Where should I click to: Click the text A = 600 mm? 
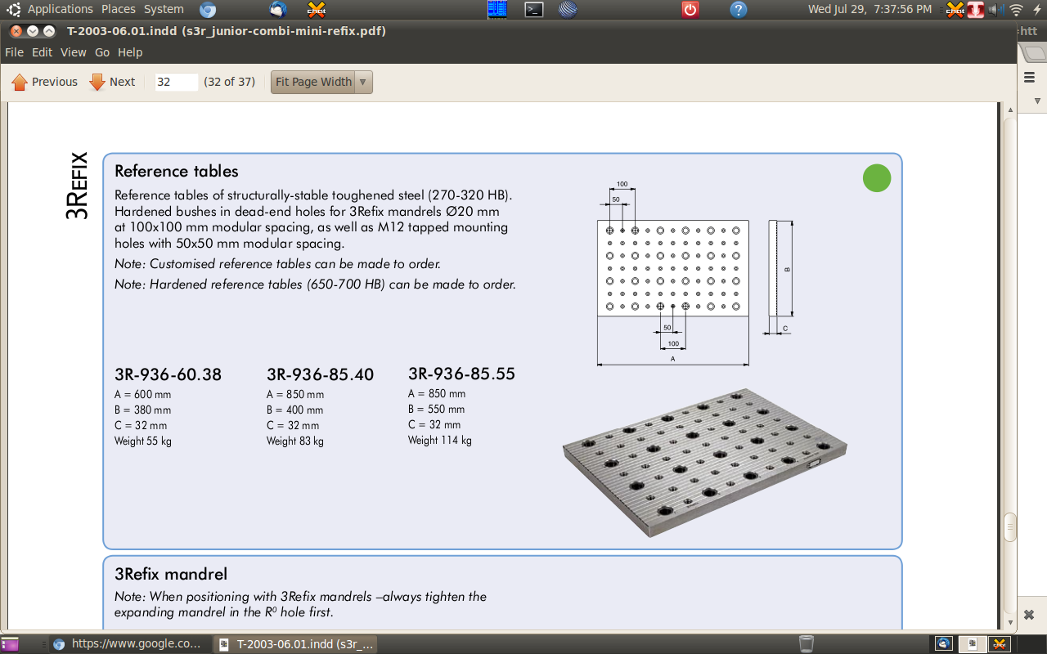point(143,394)
